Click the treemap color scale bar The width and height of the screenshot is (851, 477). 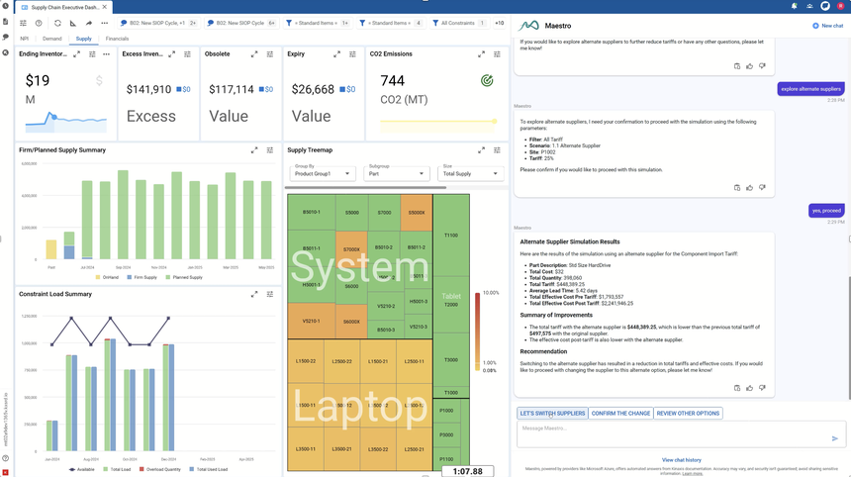pos(478,332)
